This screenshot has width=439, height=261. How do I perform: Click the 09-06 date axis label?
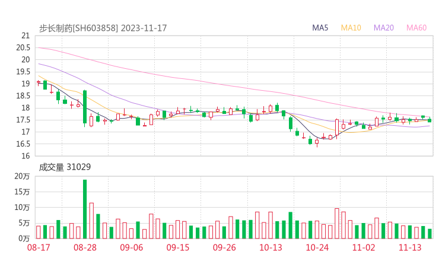click(x=132, y=247)
